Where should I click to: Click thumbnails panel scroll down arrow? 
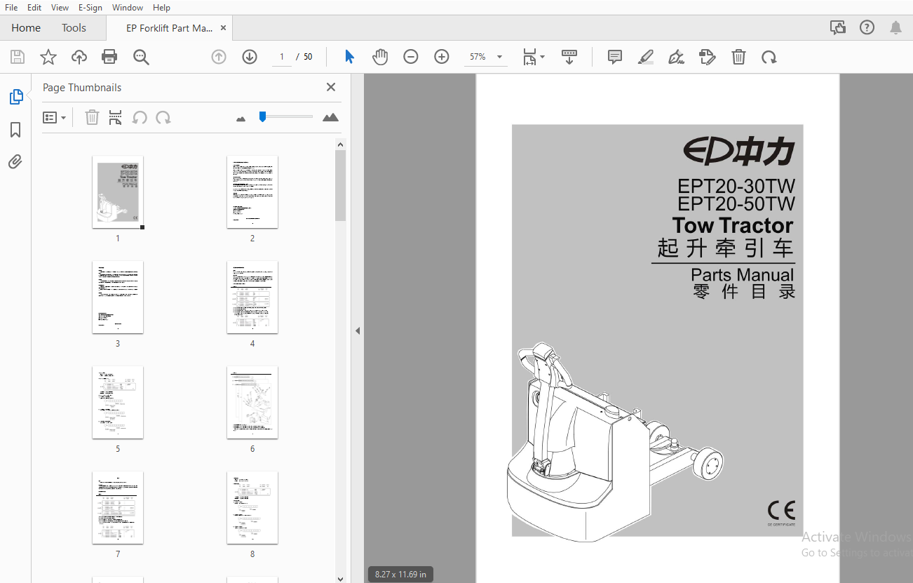[341, 578]
